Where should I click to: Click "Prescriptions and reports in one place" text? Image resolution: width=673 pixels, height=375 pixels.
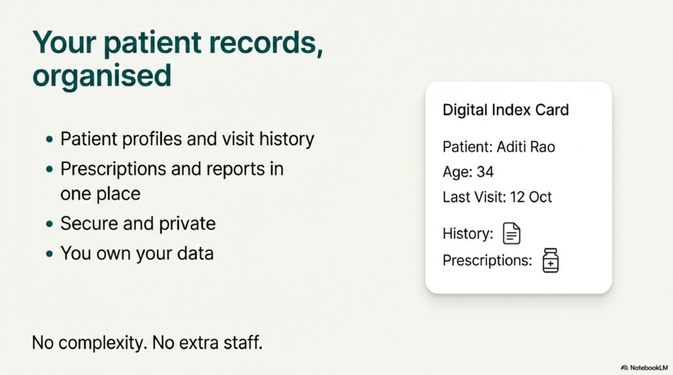[x=172, y=181]
